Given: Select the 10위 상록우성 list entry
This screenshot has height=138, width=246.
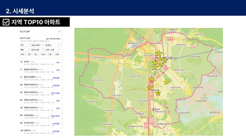Looking at the screenshot, I should coord(40,131).
